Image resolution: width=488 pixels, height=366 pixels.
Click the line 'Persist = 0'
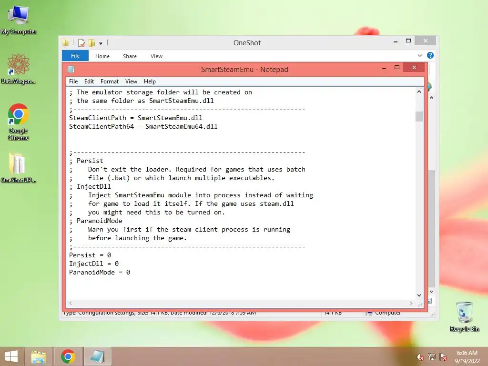tap(90, 255)
